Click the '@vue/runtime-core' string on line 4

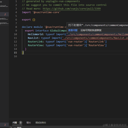pos(46,12)
